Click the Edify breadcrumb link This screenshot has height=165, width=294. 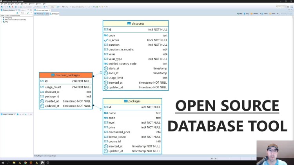point(240,14)
